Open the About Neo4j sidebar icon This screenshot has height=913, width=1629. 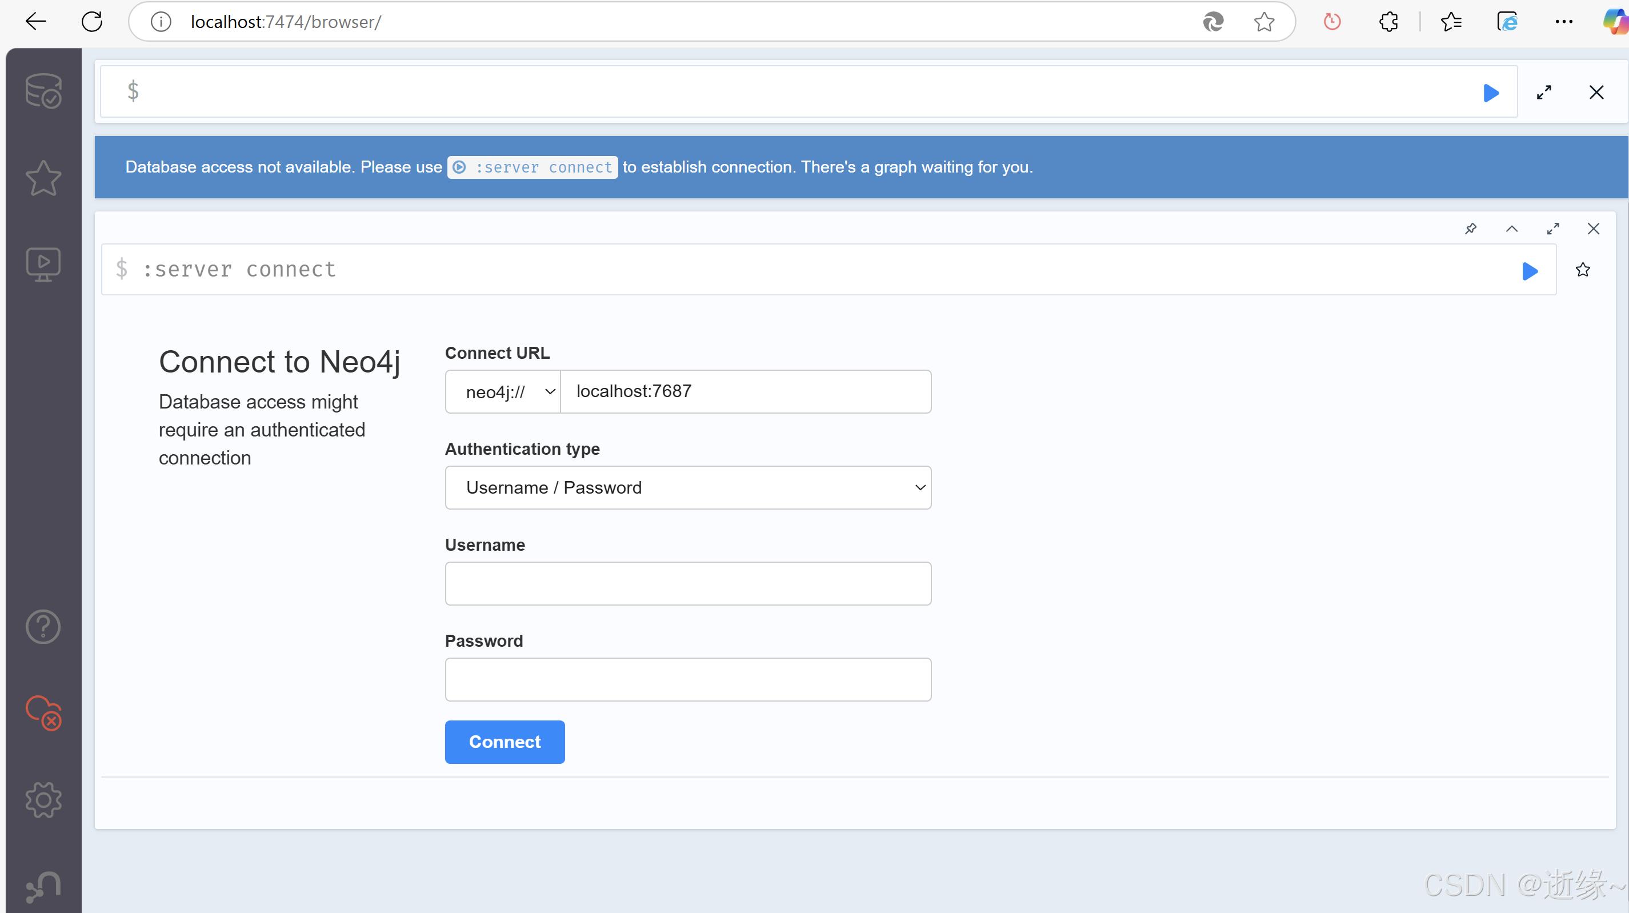(43, 887)
